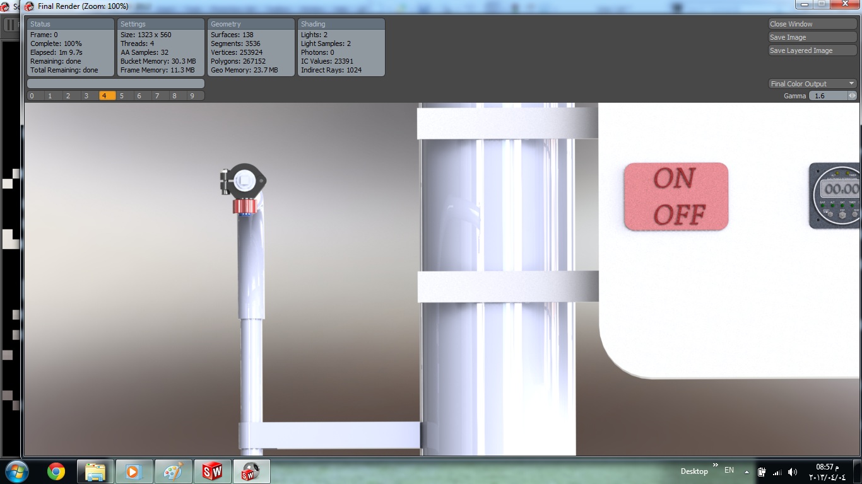Click the 'Indirect Rays: 1024' text
Image resolution: width=862 pixels, height=484 pixels.
331,70
